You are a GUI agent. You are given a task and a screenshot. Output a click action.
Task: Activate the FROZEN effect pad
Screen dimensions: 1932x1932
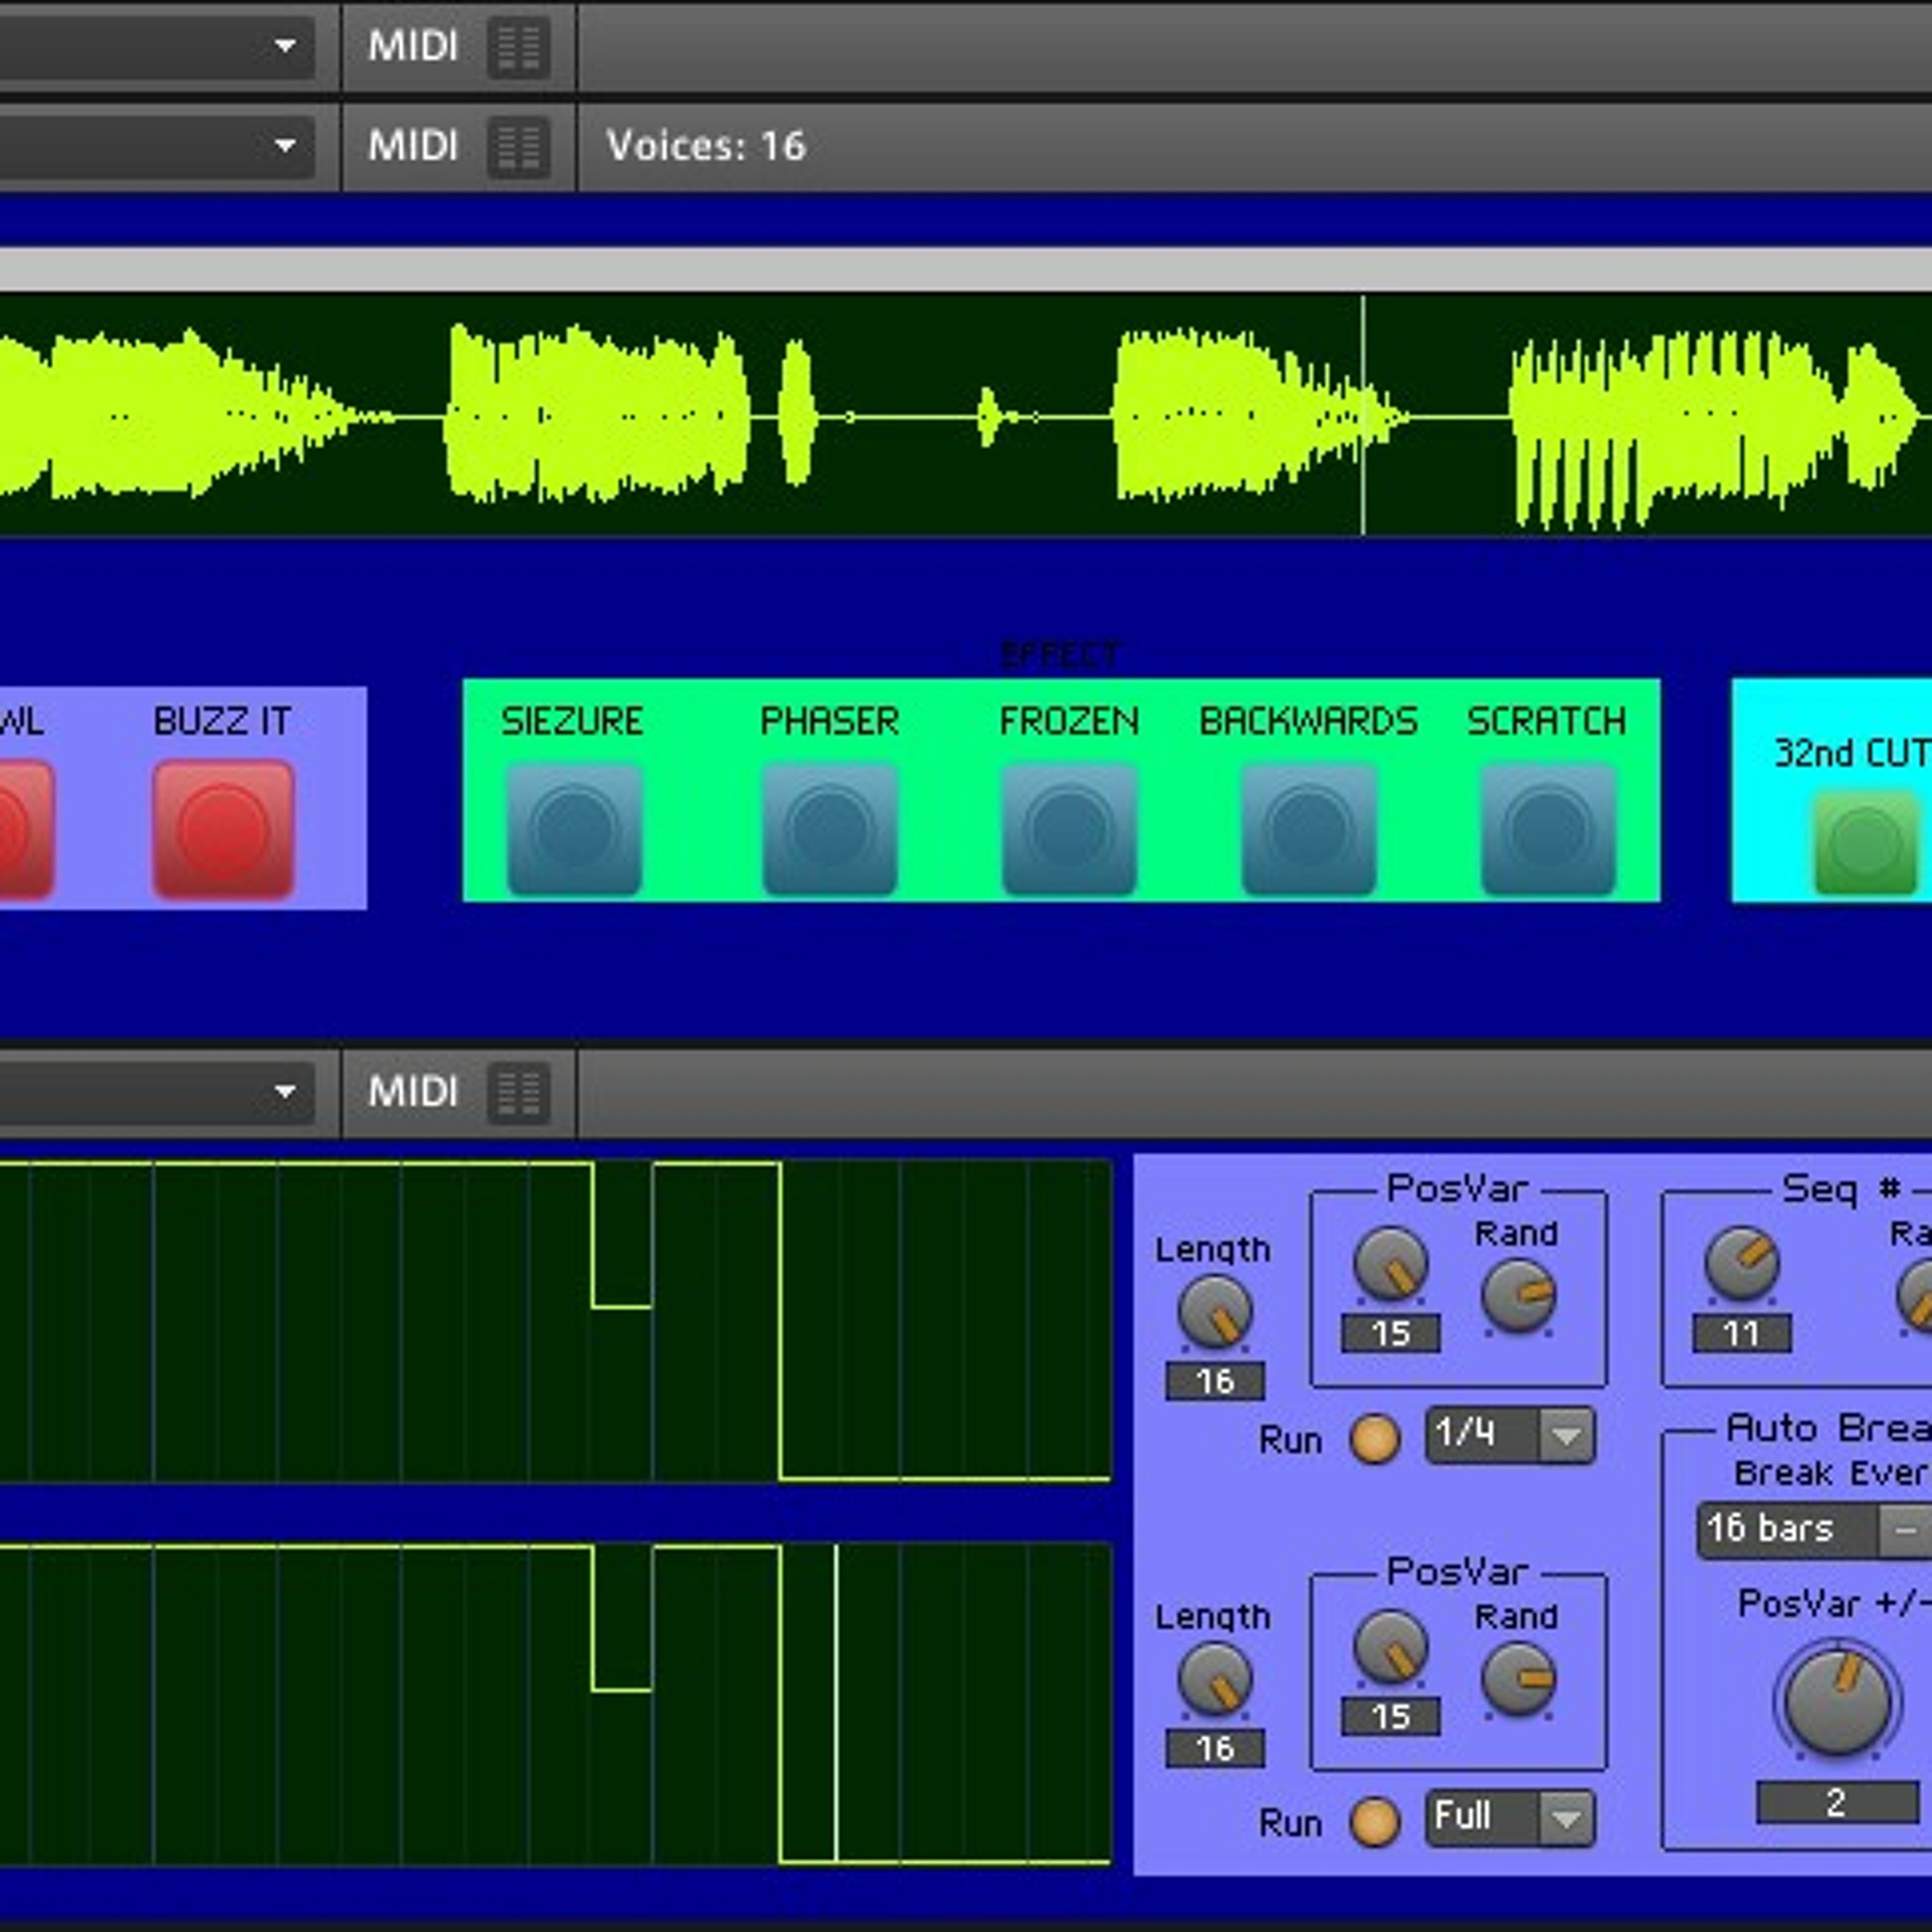[x=1069, y=829]
